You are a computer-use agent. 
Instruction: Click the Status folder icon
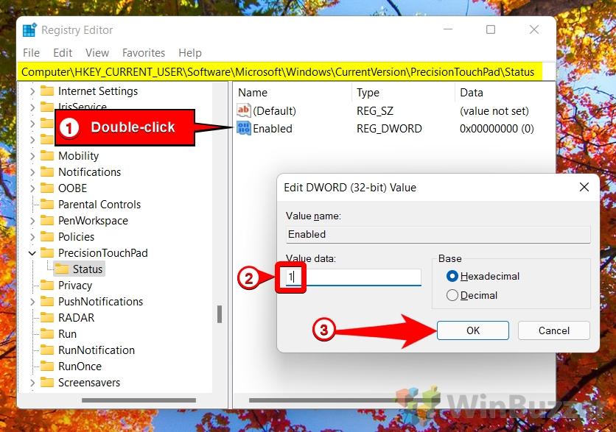click(x=62, y=269)
